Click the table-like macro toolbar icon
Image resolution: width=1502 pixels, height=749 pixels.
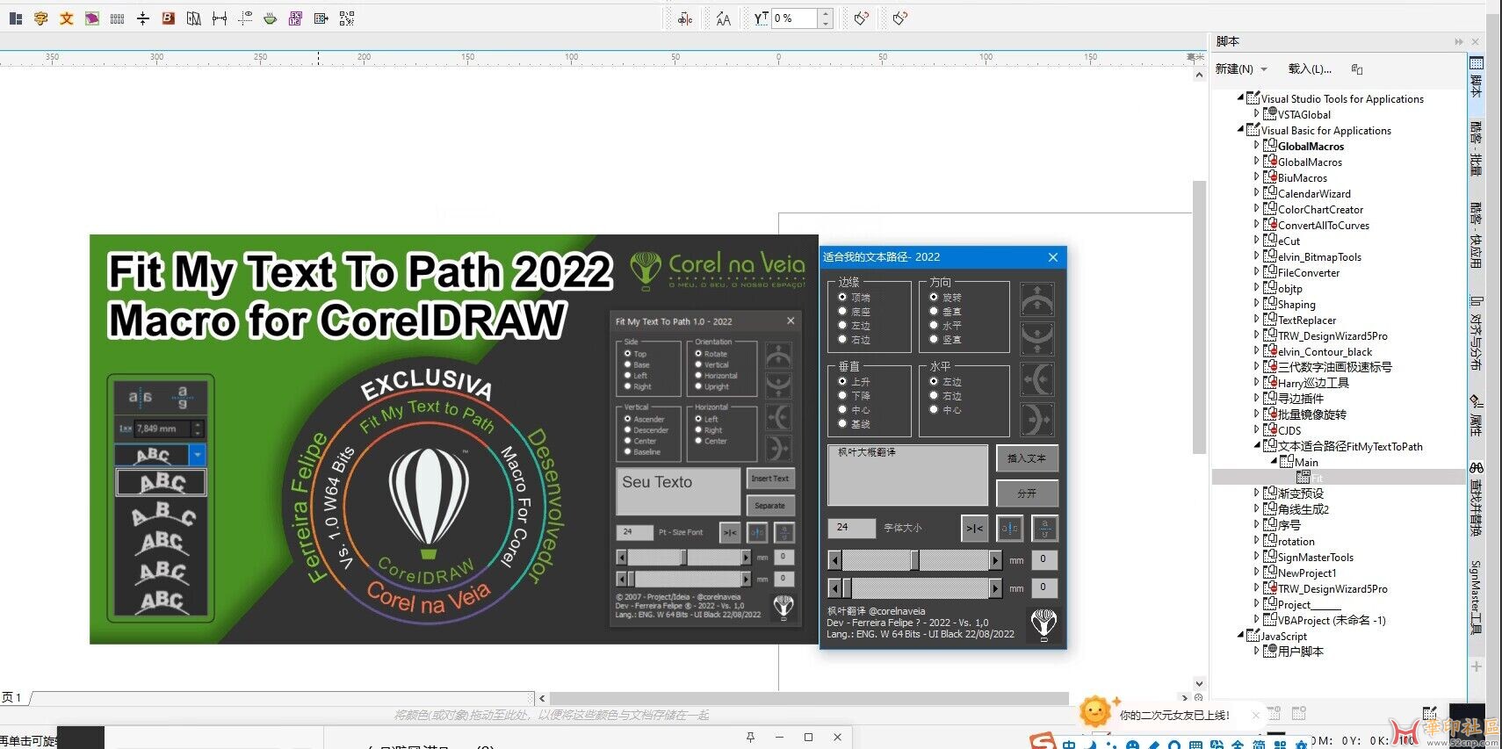(321, 18)
